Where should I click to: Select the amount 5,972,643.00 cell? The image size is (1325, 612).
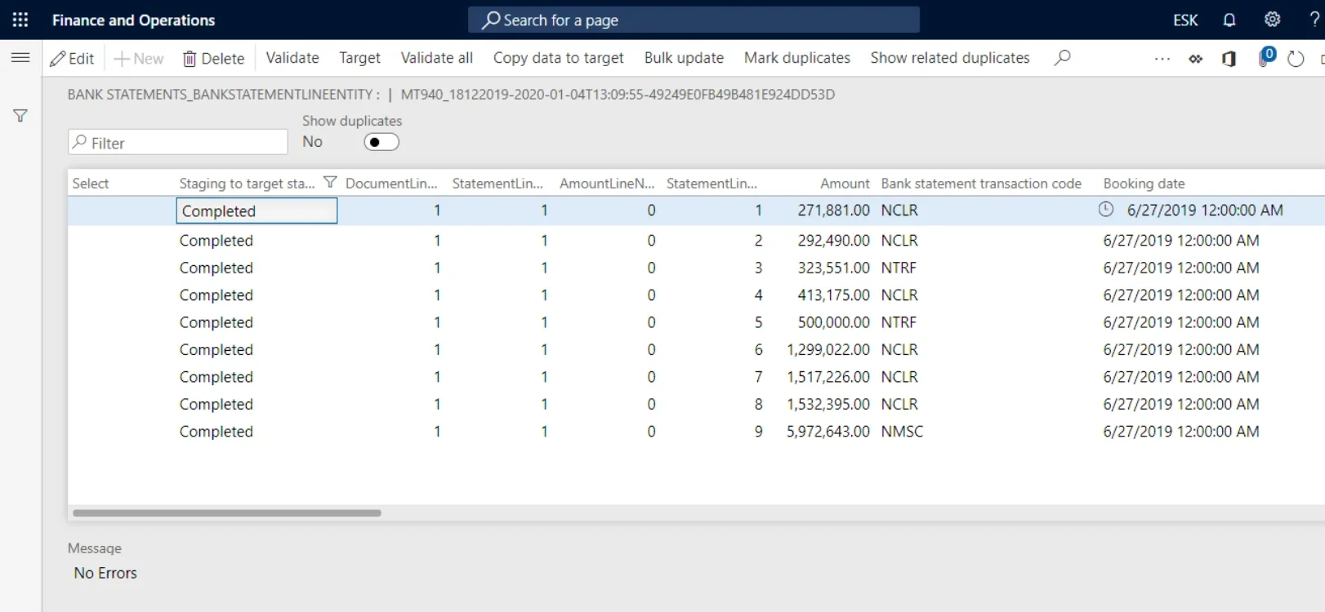point(828,432)
